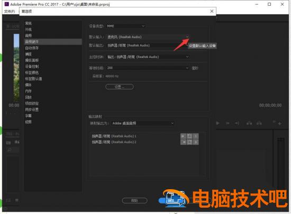Click left channel icon for Realtek Audio 1
Image resolution: width=291 pixels, height=214 pixels.
click(x=184, y=136)
